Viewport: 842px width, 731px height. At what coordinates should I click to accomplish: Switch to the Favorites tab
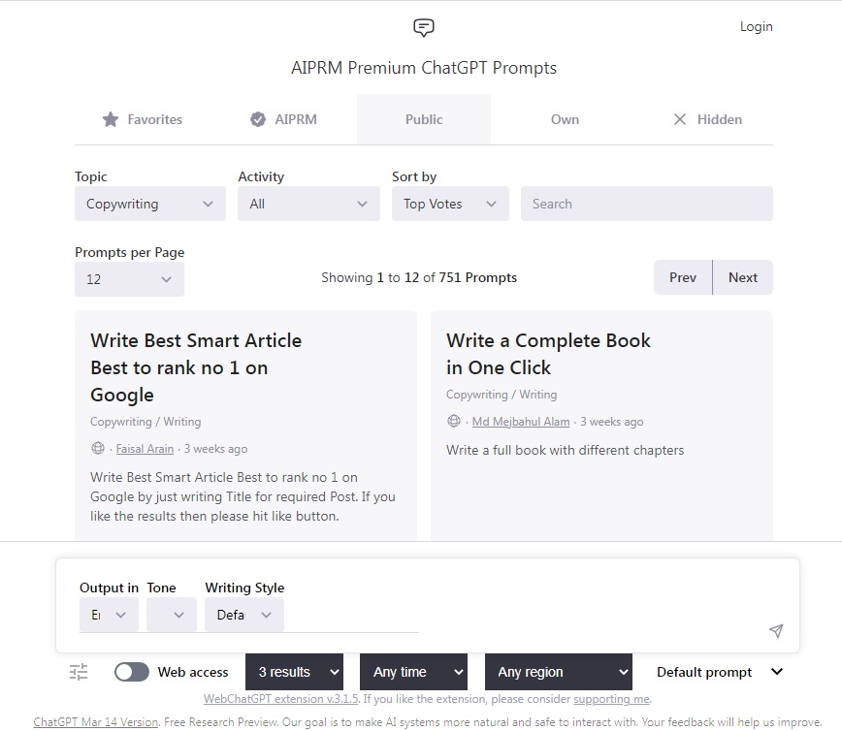[143, 119]
